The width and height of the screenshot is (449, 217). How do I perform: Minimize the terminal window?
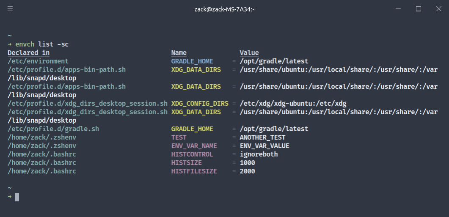click(398, 9)
